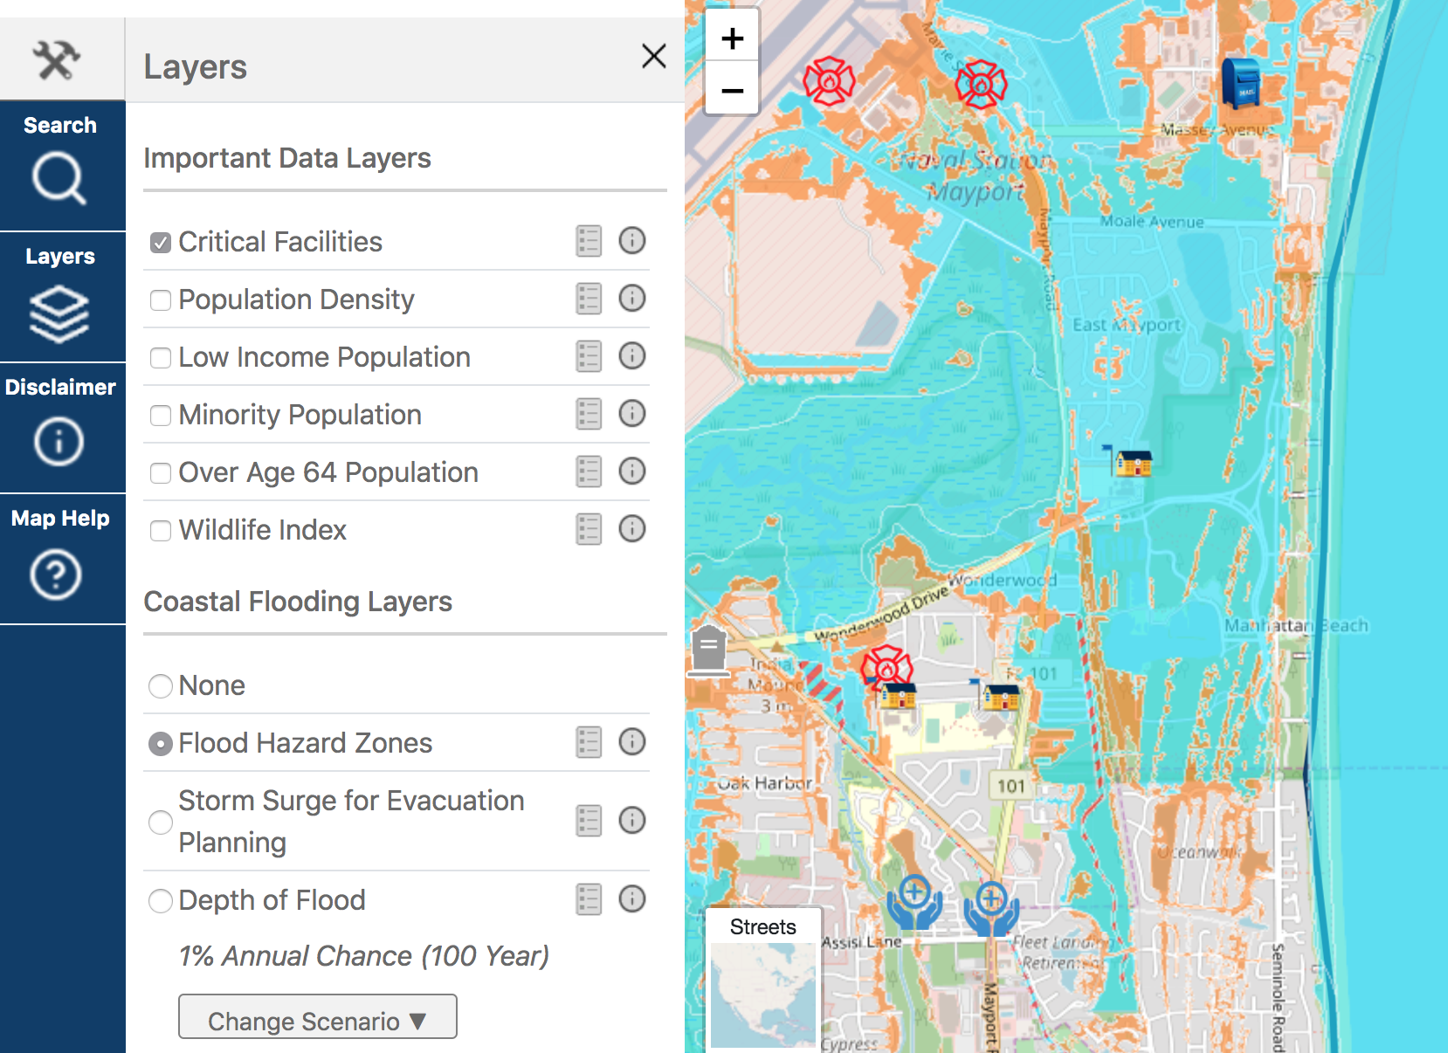The height and width of the screenshot is (1053, 1448).
Task: Open the Change Scenario dropdown
Action: [317, 1017]
